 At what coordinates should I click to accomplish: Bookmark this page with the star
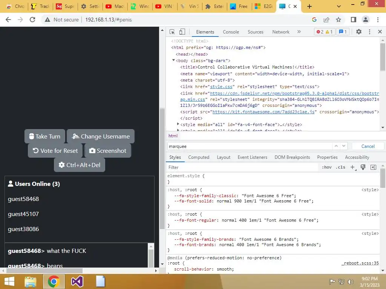click(339, 20)
